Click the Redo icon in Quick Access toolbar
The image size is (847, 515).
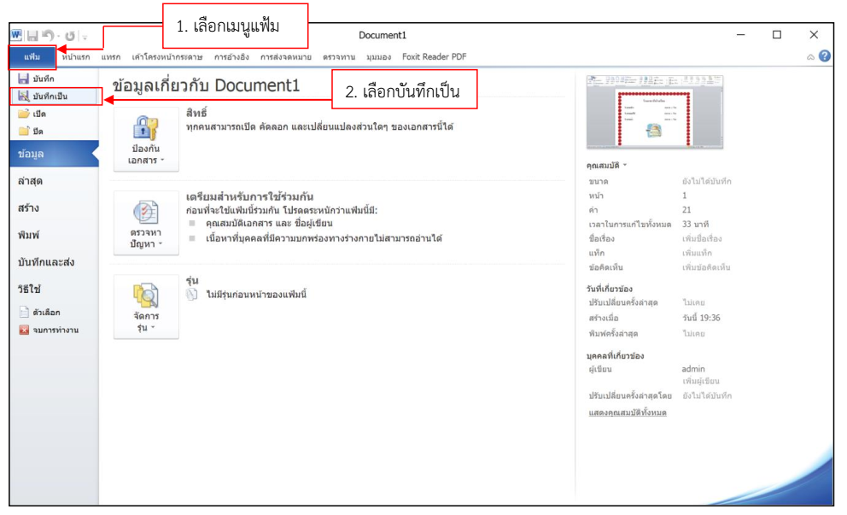point(72,36)
